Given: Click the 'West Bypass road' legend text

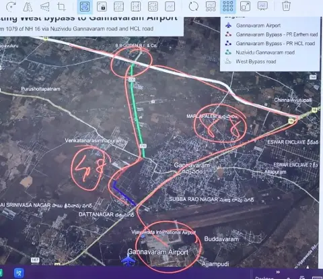Looking at the screenshot, I should point(256,61).
